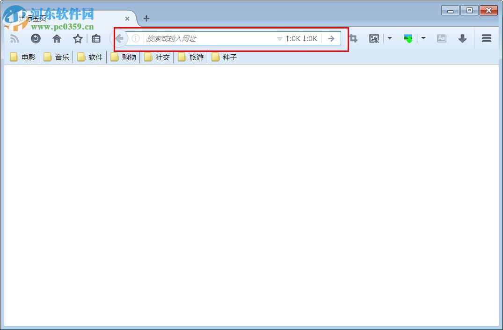Click the download arrow icon on toolbar

pos(462,38)
